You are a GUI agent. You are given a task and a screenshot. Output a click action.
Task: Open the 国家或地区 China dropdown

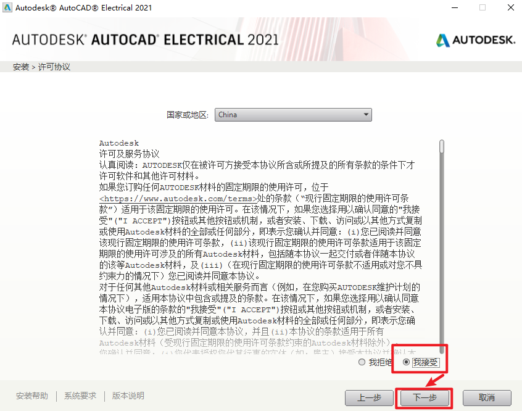tap(293, 115)
